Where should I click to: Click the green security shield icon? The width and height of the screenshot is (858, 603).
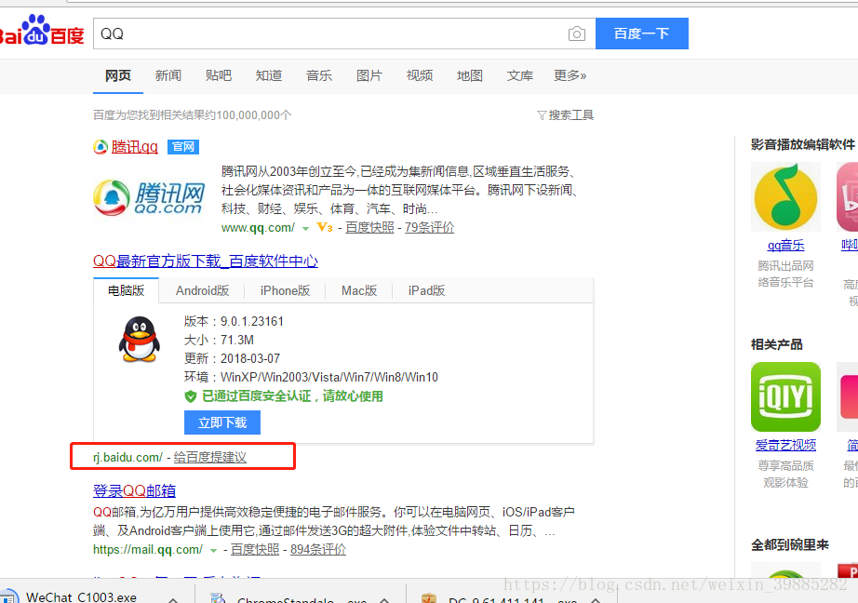pyautogui.click(x=191, y=396)
